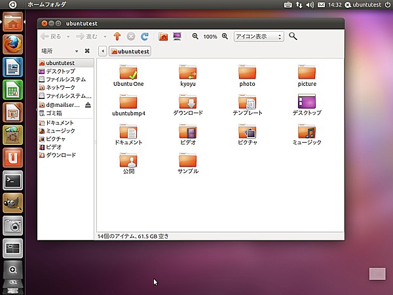Click the stop loading icon
Image resolution: width=393 pixels, height=295 pixels.
click(x=131, y=36)
